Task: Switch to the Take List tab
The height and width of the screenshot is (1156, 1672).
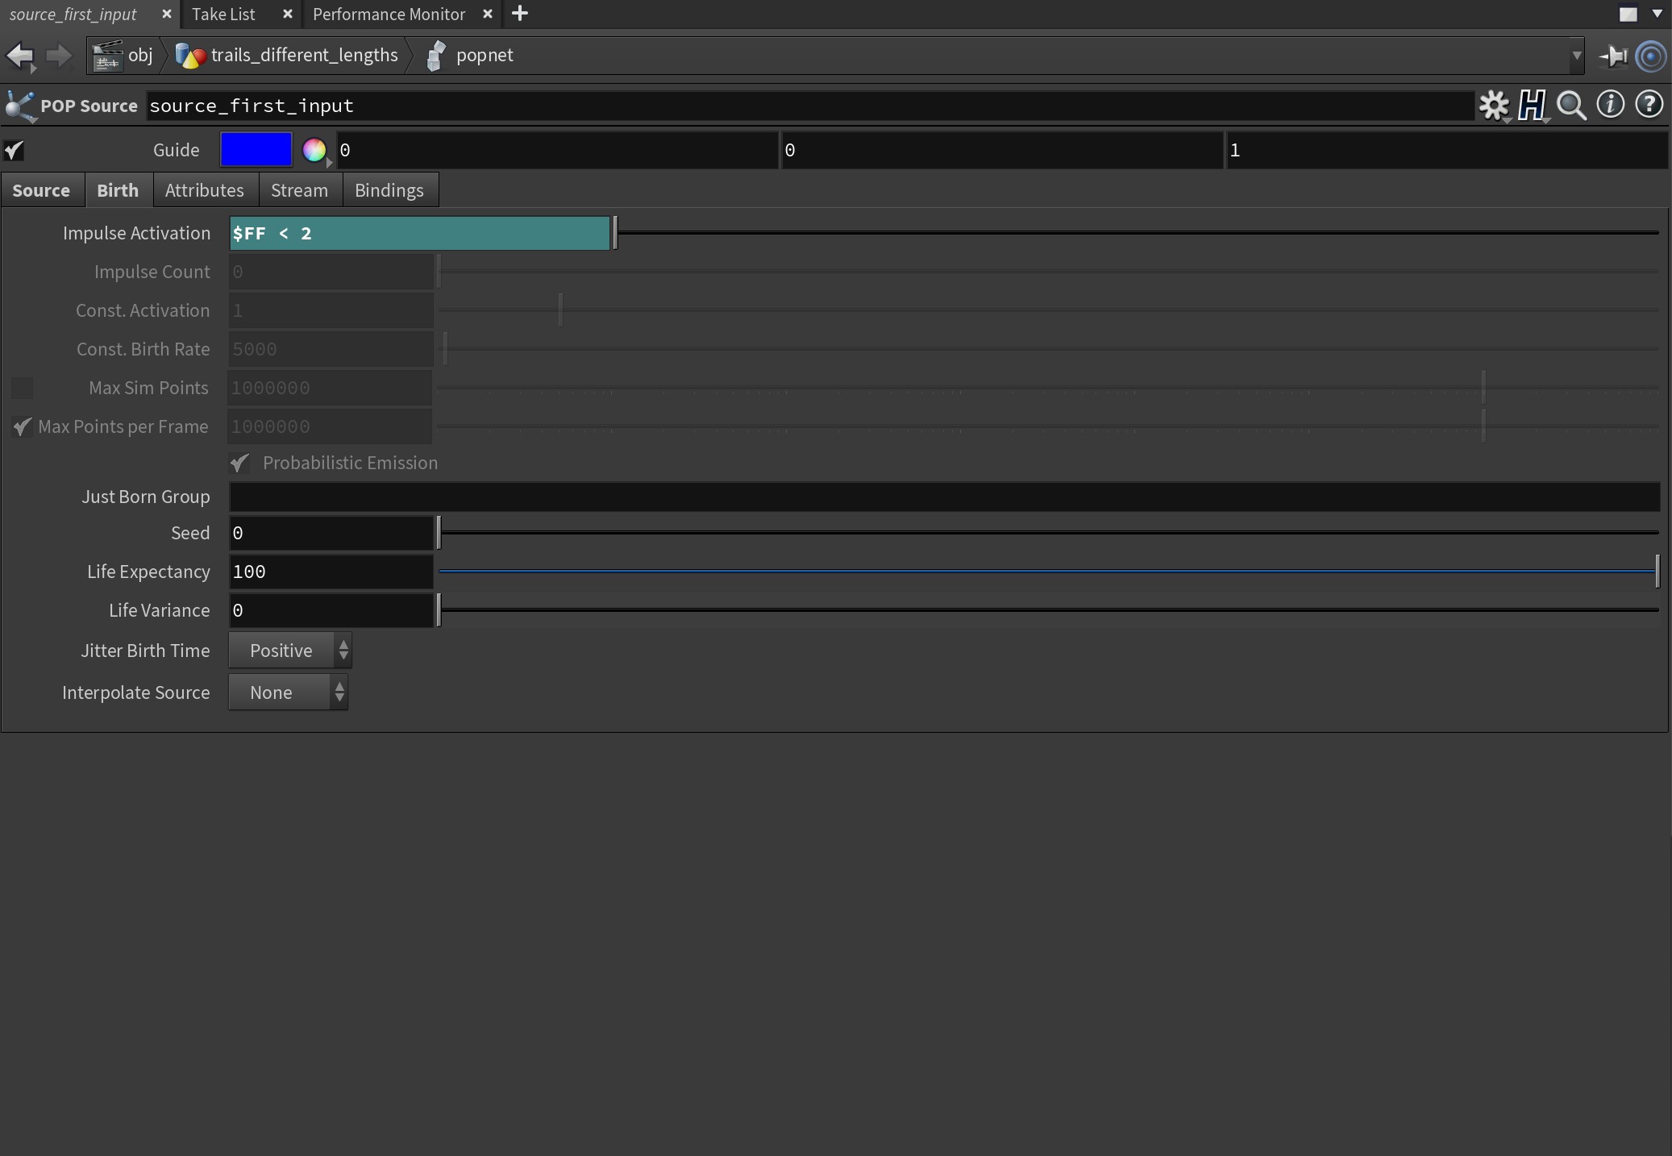Action: pyautogui.click(x=223, y=14)
